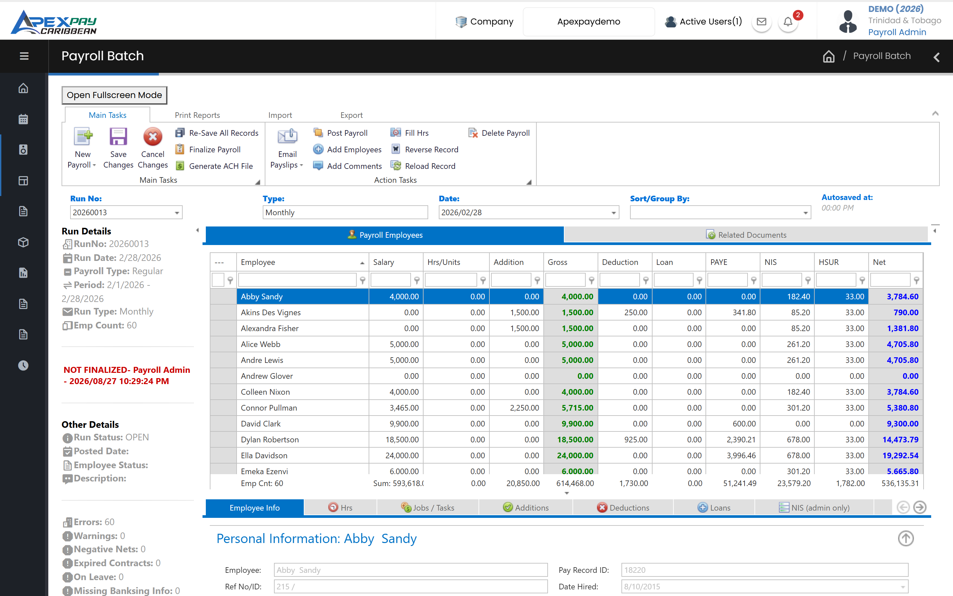Collapse the ribbon with the chevron

tap(935, 114)
